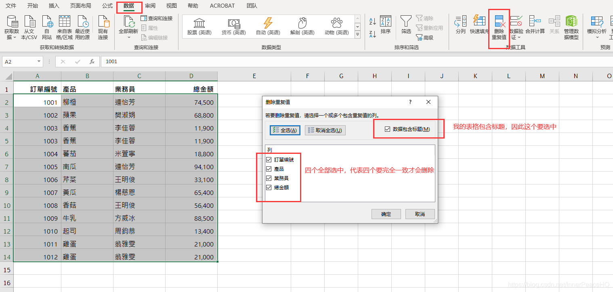Image resolution: width=613 pixels, height=292 pixels.
Task: Uncheck the 業務員 column checkbox
Action: coord(269,178)
